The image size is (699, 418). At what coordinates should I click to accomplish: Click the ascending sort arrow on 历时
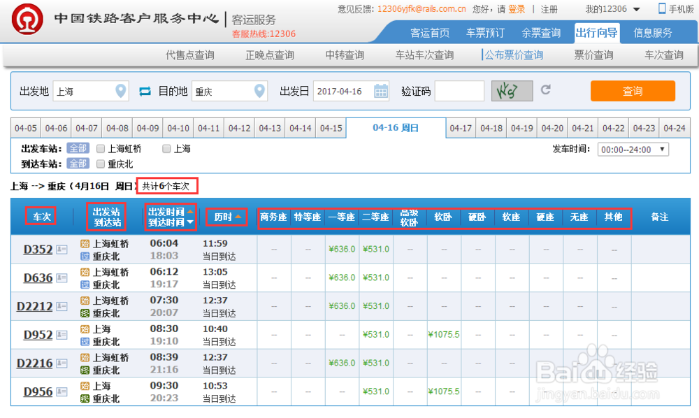coord(238,216)
